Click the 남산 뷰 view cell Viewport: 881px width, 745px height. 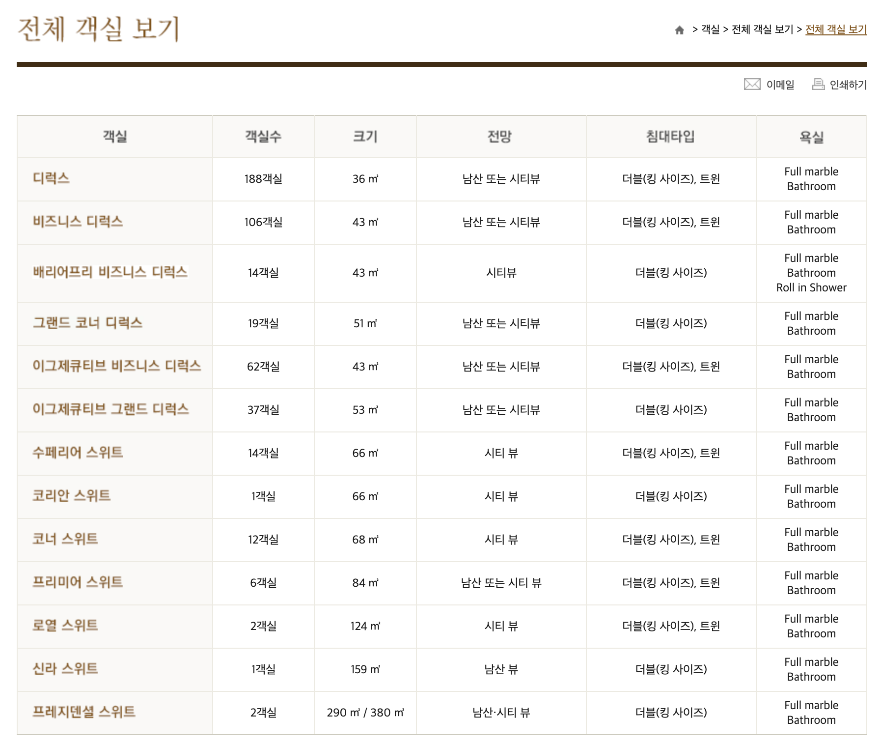(501, 669)
